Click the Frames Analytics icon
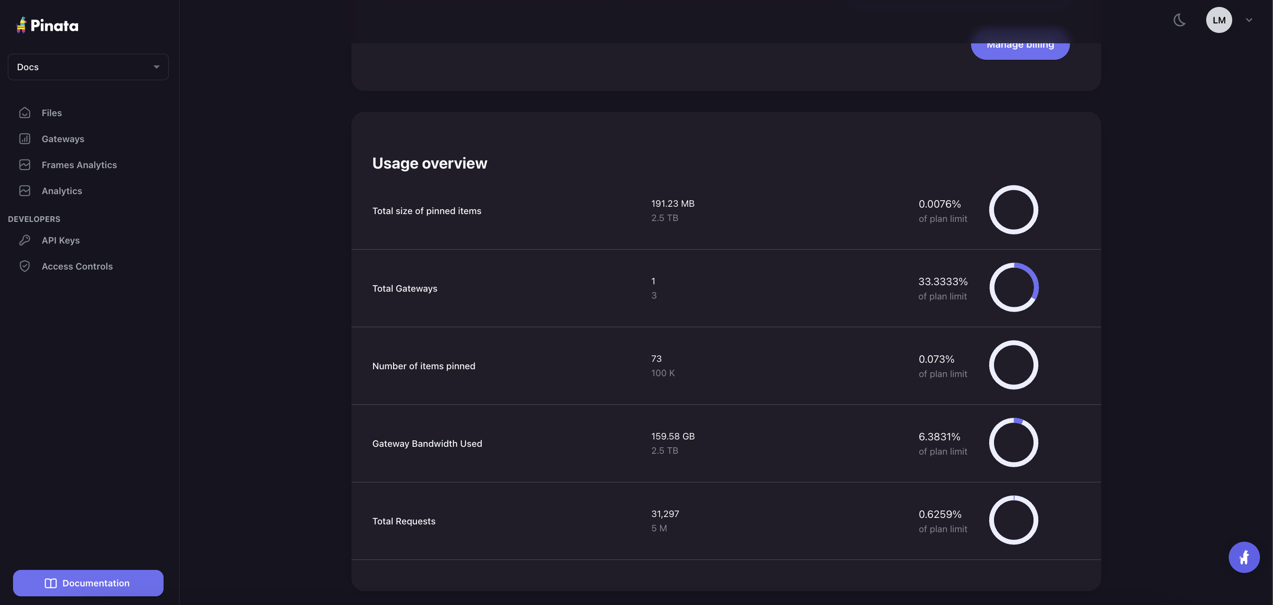Screen dimensions: 1273x605 coord(25,165)
